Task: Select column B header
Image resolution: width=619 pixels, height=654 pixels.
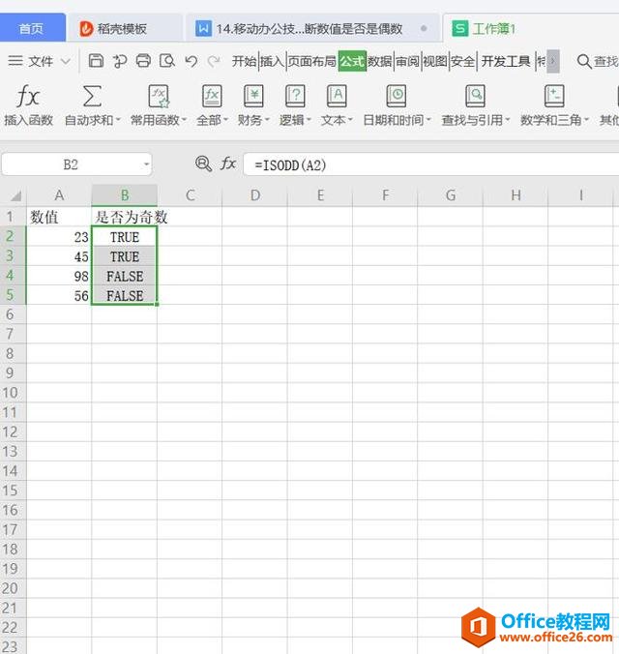Action: point(125,195)
